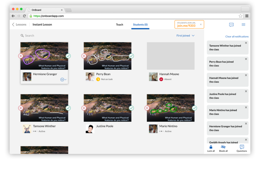Dismiss the Tamsone Winther joined notification
Image resolution: width=260 pixels, height=169 pixels.
tap(246, 43)
